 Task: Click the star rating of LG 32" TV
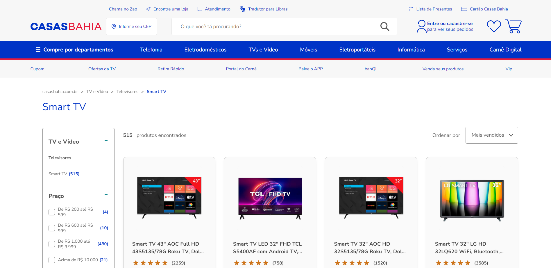(453, 263)
